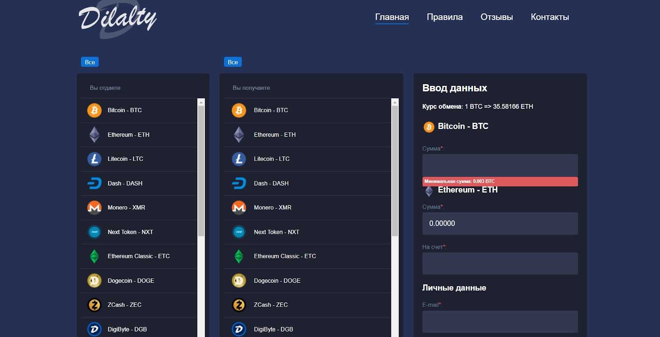The image size is (660, 337).
Task: Click the receive list scrollbar up arrow
Action: (395, 102)
